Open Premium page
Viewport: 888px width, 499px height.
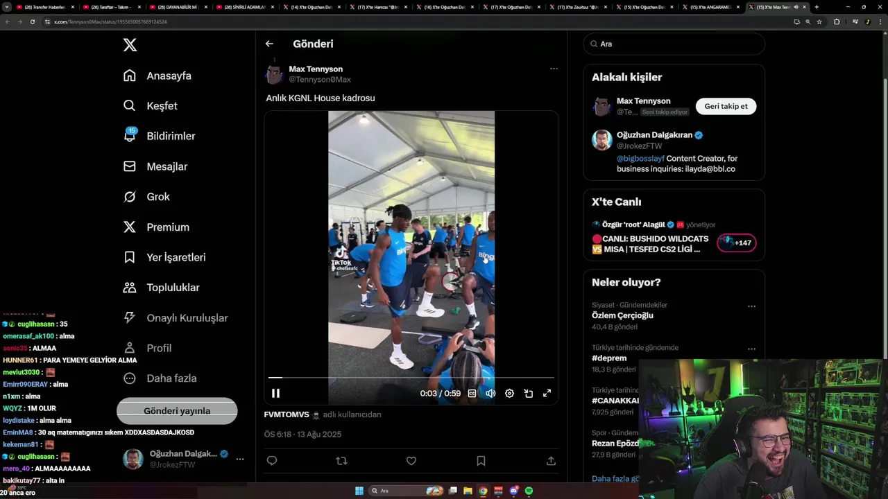point(156,227)
